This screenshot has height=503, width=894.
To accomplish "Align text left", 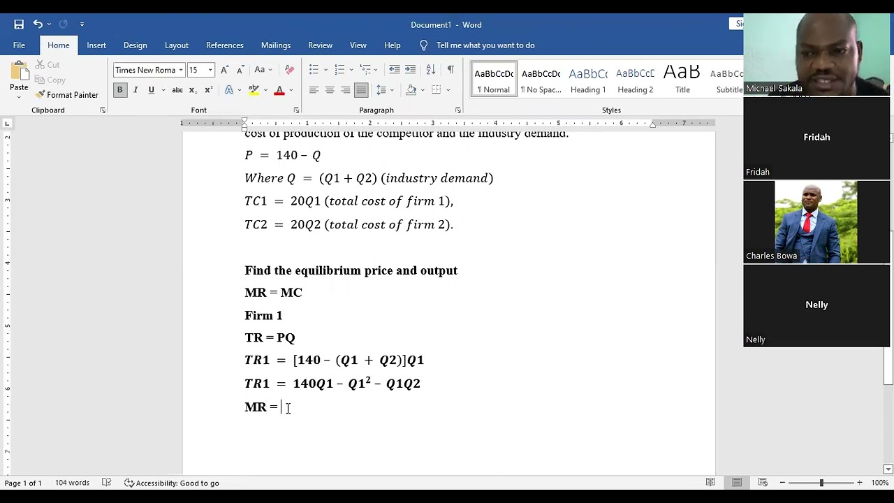I will 314,90.
